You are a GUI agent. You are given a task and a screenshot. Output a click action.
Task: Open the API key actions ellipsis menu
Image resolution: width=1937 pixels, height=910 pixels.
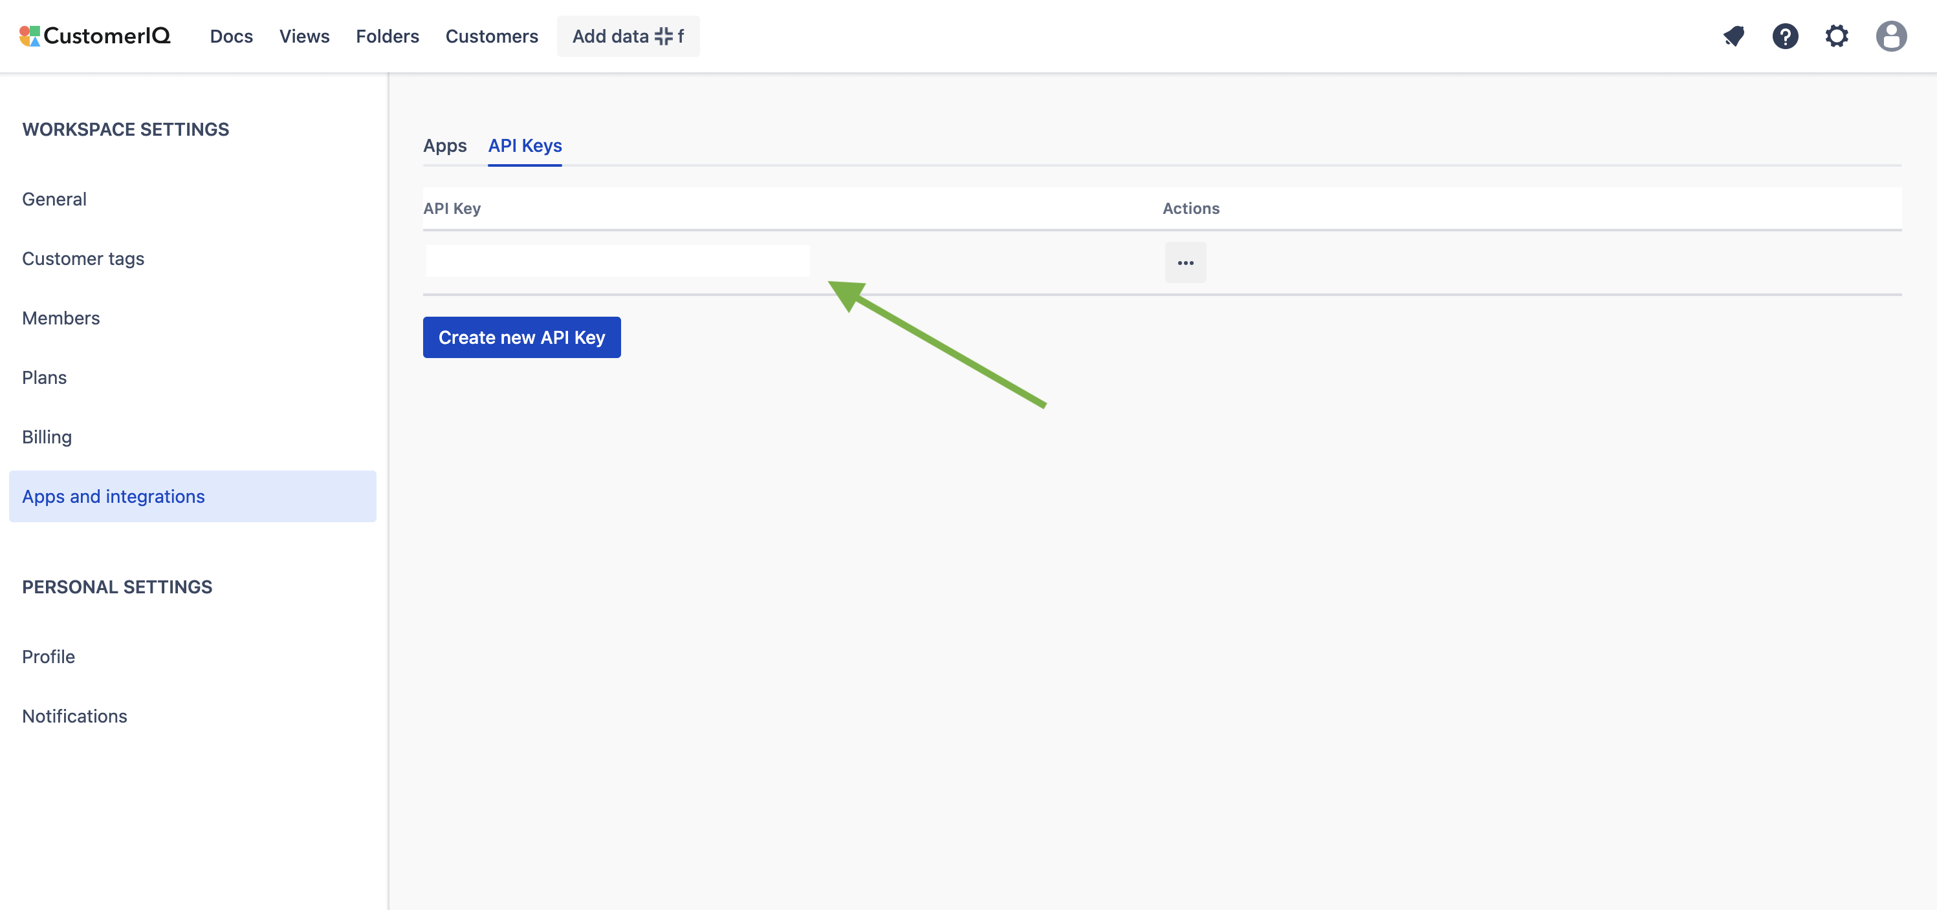1185,262
